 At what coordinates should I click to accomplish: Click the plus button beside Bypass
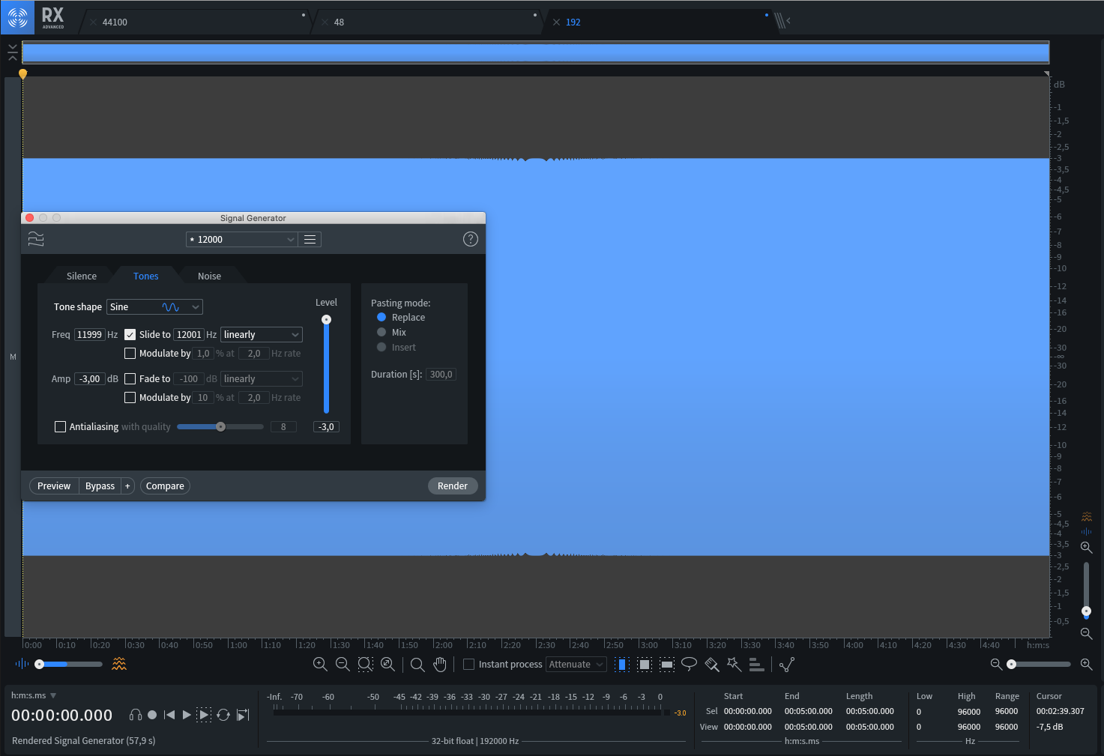[x=127, y=486]
